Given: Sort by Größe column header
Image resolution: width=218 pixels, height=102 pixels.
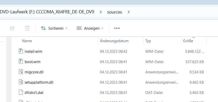Looking at the screenshot, I should 188,41.
